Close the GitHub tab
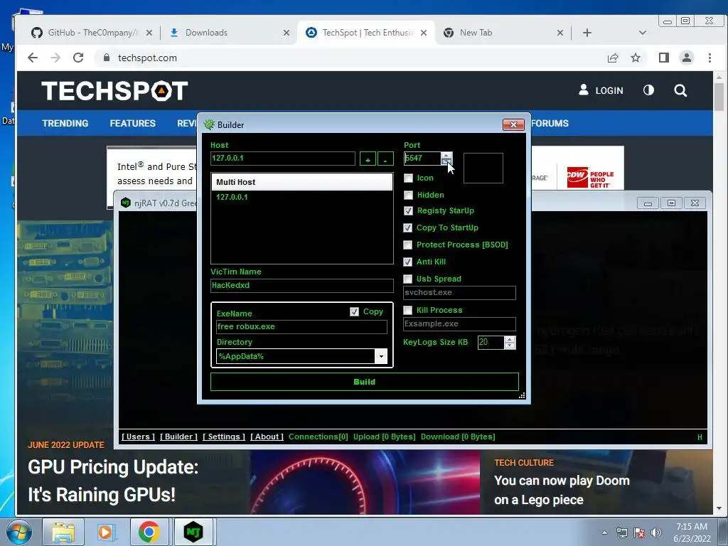 (149, 33)
